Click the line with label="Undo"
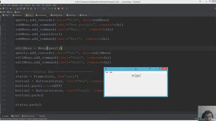Screen dimensions: 216x121 63,57
